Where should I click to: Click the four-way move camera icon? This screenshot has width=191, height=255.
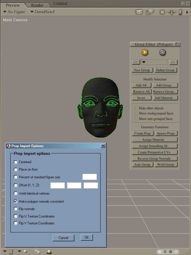(172, 12)
